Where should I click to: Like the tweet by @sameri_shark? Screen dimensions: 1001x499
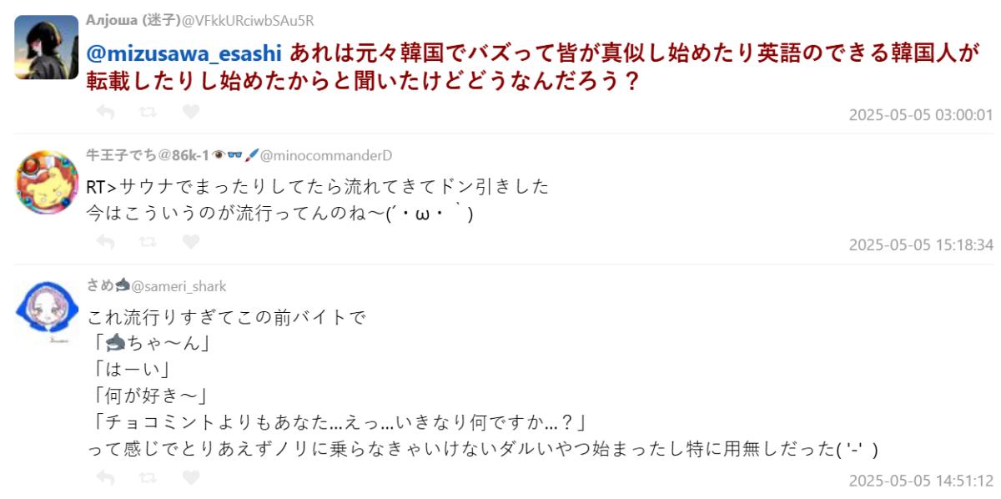(x=191, y=478)
